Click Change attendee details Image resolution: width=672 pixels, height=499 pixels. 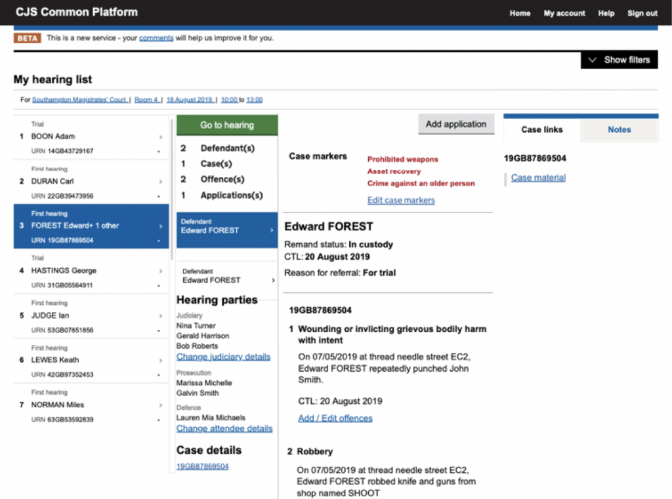(224, 428)
